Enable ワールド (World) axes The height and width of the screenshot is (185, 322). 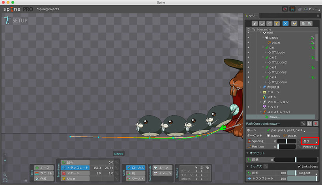coord(135,179)
